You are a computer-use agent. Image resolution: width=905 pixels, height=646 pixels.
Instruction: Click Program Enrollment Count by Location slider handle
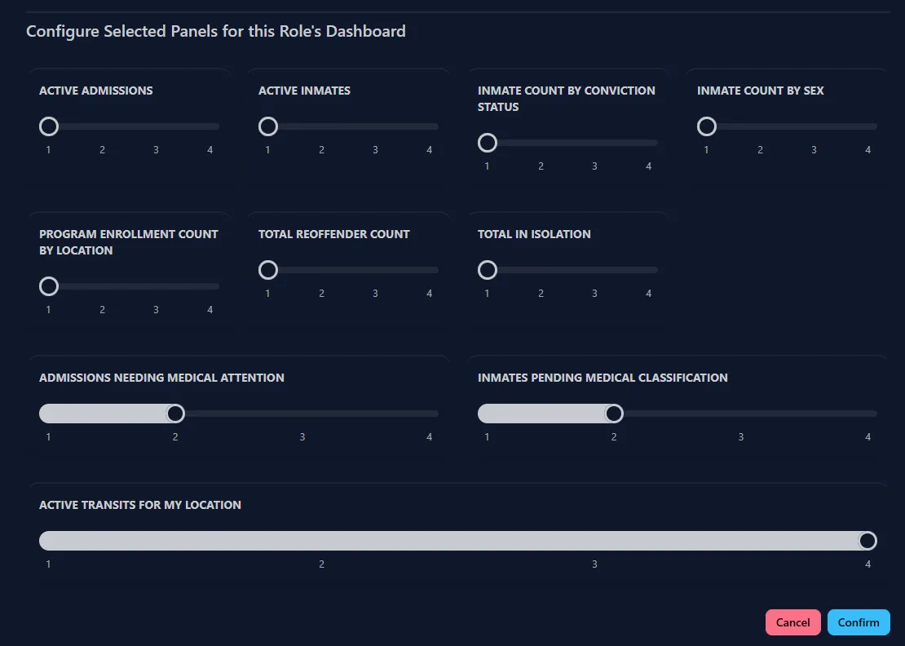pos(49,286)
